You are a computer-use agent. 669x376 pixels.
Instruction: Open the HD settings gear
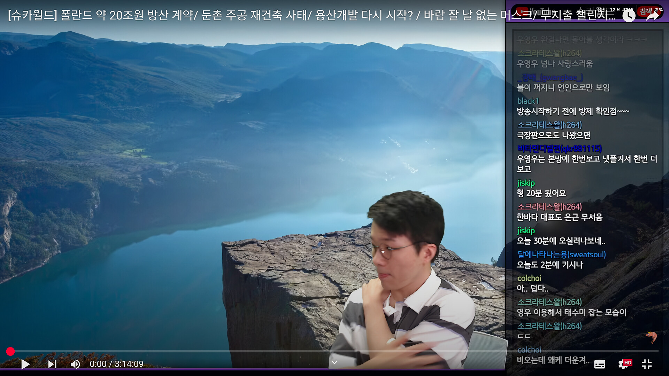coord(624,364)
